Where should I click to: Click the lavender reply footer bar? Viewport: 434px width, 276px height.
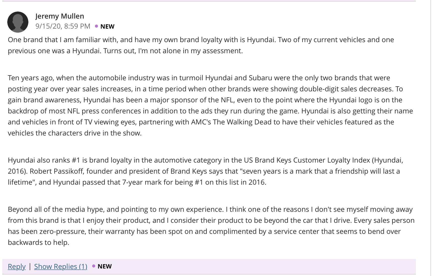[209, 266]
